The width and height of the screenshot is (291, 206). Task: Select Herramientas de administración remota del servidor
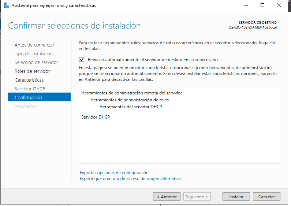tap(131, 93)
